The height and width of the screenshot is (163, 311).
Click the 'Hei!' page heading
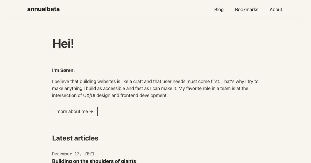tap(63, 43)
